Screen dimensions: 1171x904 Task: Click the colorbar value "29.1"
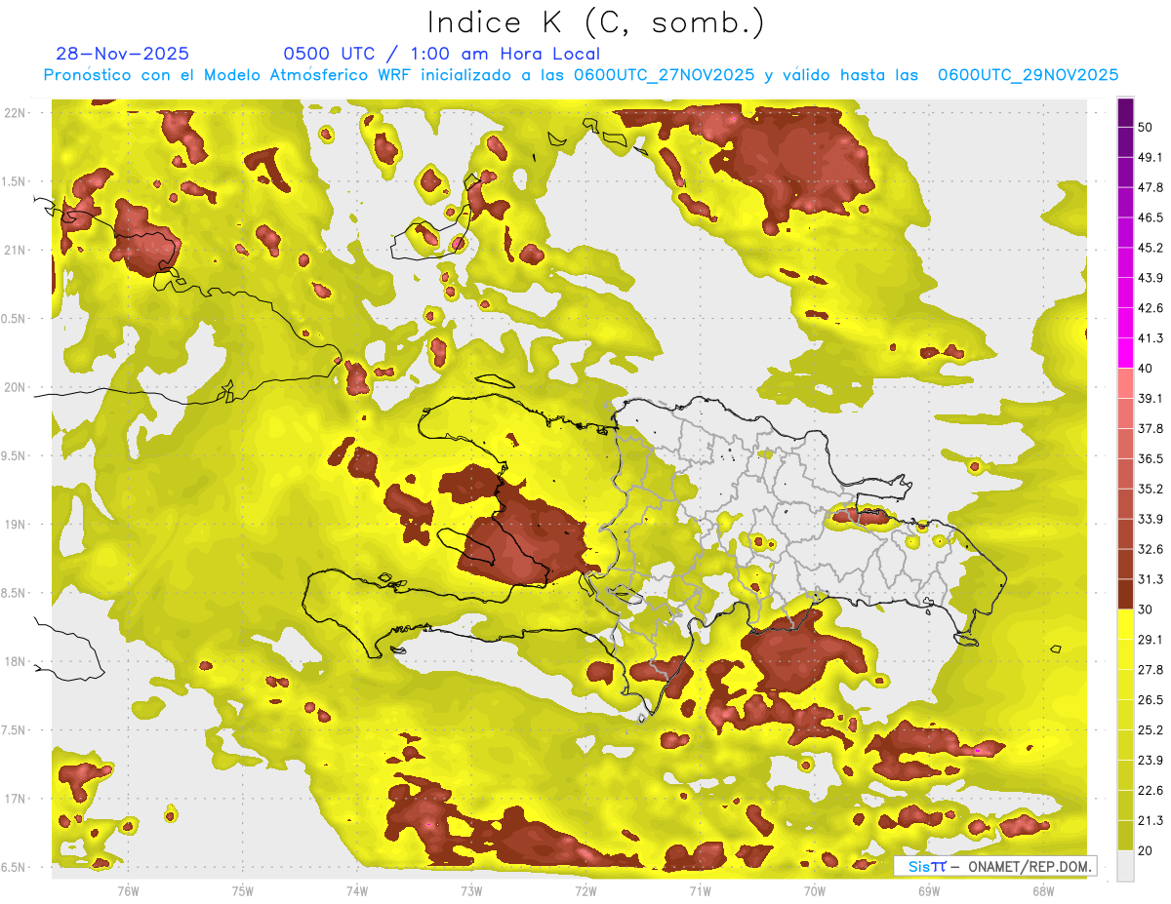coord(1151,640)
